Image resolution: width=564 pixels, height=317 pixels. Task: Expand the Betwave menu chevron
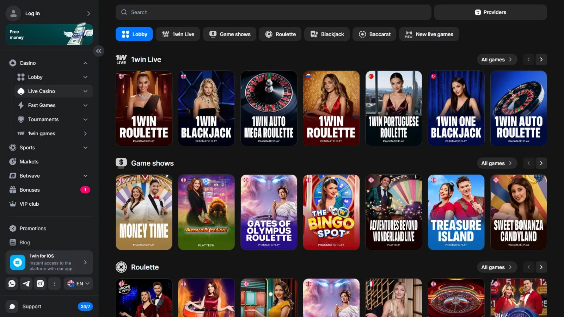85,176
